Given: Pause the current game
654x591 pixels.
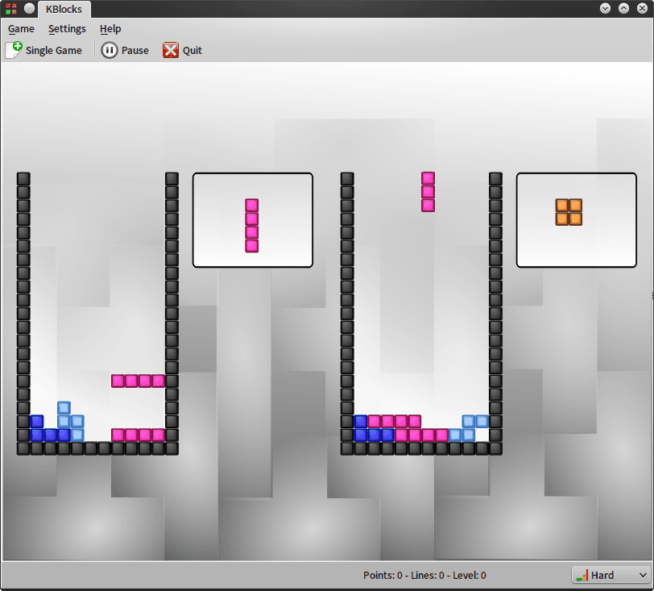Looking at the screenshot, I should tap(125, 51).
